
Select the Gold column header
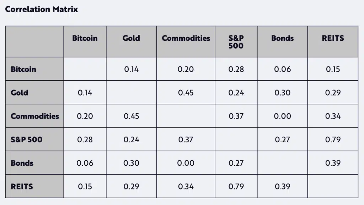click(131, 38)
